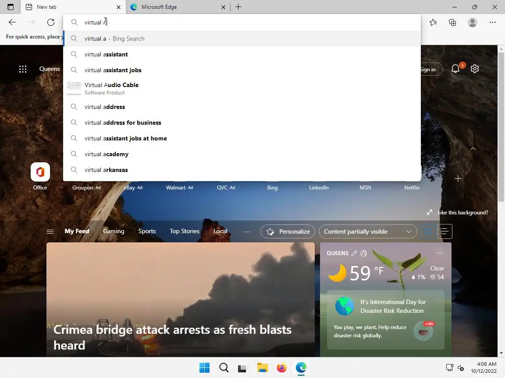Screen dimensions: 505x378
Task: Open the app launcher grid icon
Action: (22, 69)
